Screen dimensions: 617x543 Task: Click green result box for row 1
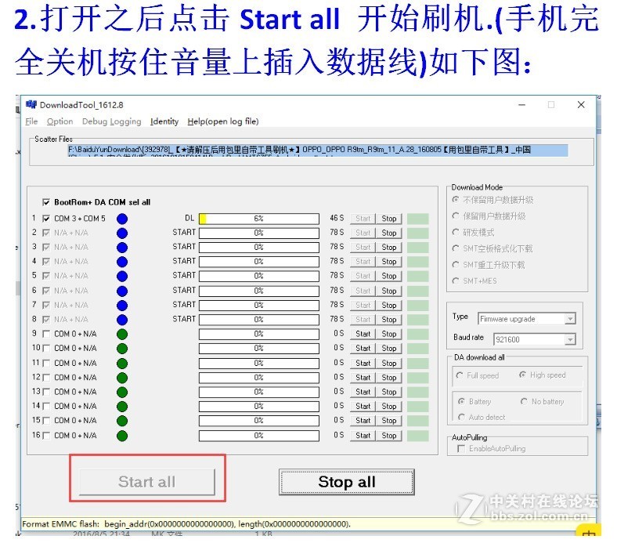click(418, 219)
